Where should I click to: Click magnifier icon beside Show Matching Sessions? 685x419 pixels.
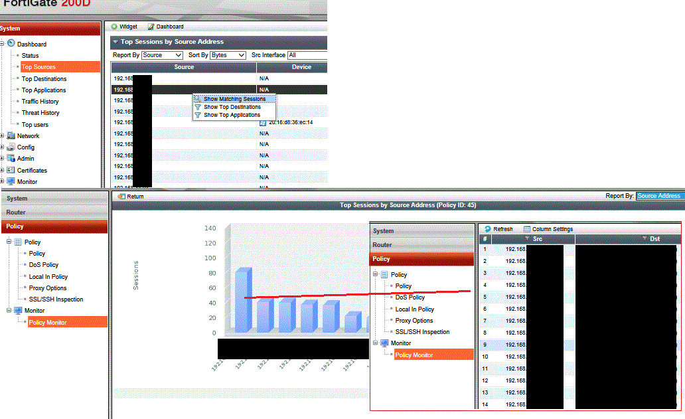(198, 99)
